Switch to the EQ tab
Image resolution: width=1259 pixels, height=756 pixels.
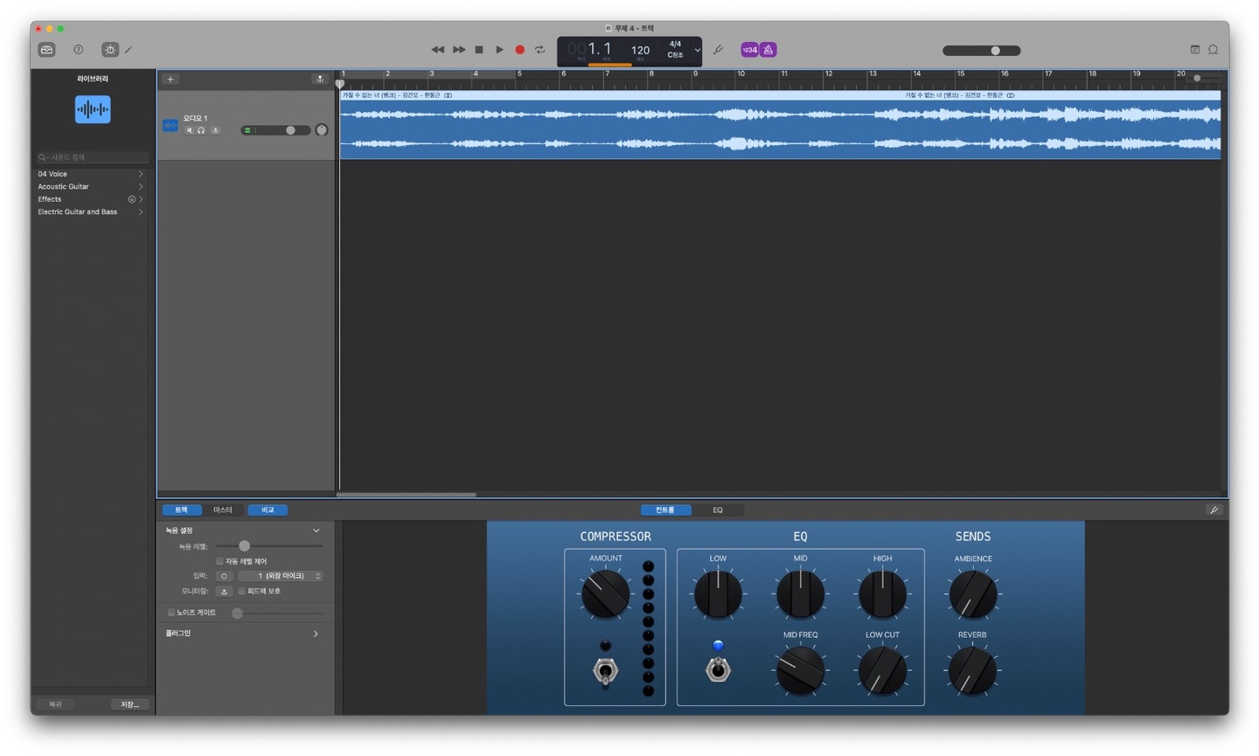point(717,510)
